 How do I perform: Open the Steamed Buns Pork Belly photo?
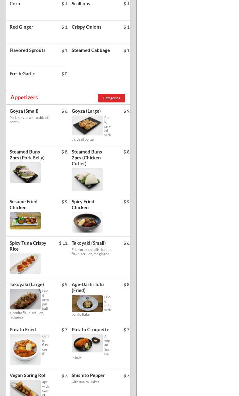[x=25, y=172]
